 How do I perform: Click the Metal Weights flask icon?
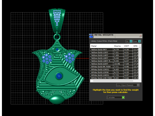coord(91,36)
